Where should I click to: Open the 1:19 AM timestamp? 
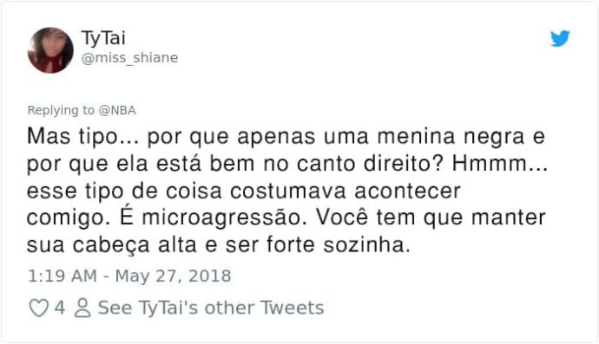click(x=63, y=276)
